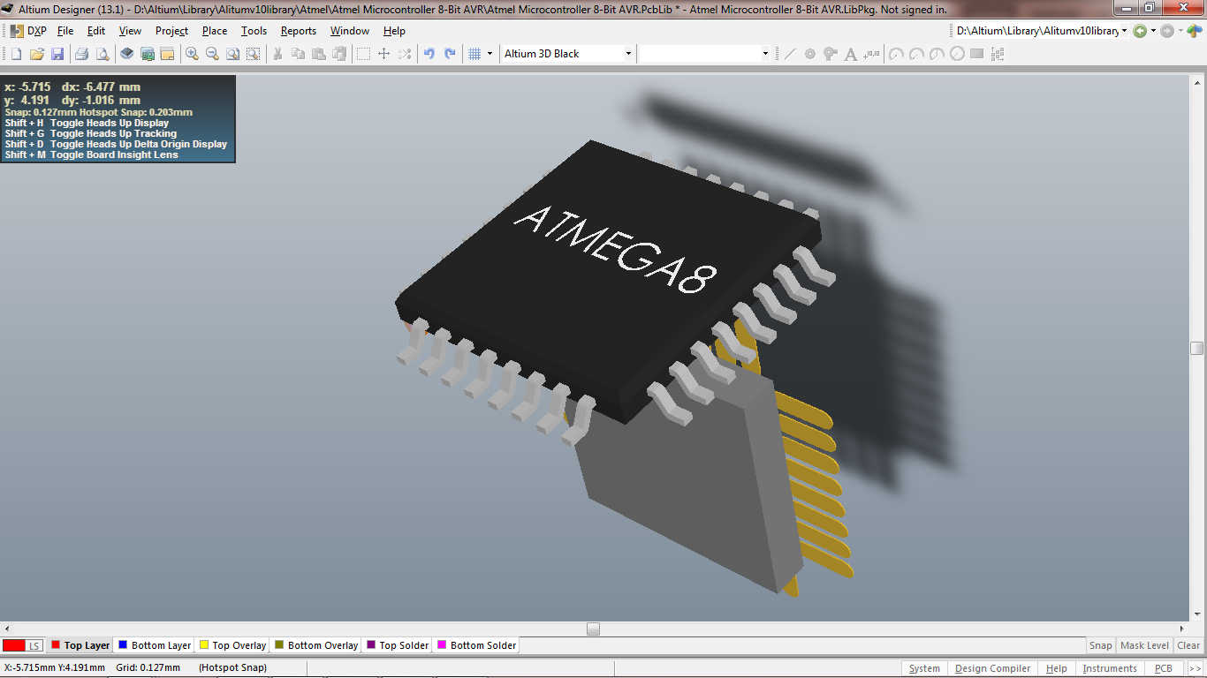Open the Window menu
This screenshot has height=678, width=1207.
[x=350, y=31]
